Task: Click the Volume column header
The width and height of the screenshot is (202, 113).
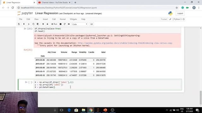Action: 64,52
